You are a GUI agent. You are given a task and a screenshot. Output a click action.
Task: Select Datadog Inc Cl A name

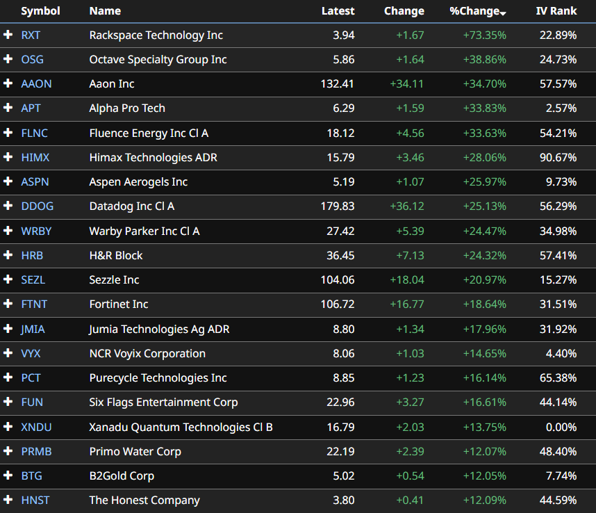point(132,206)
